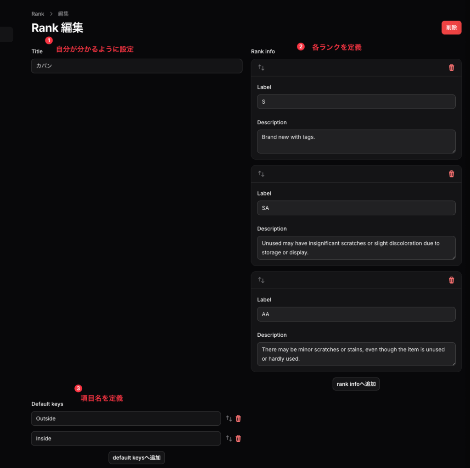This screenshot has height=468, width=470.
Task: Delete the Outside default key
Action: (238, 418)
